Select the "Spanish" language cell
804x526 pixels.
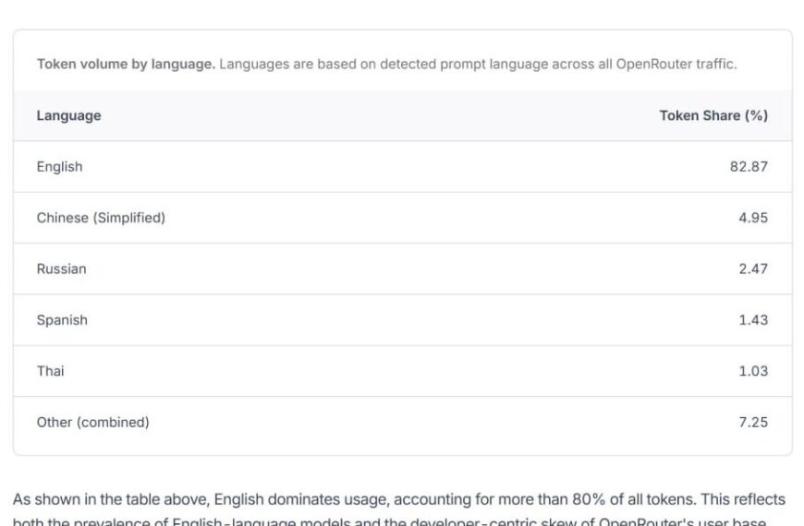pyautogui.click(x=62, y=320)
